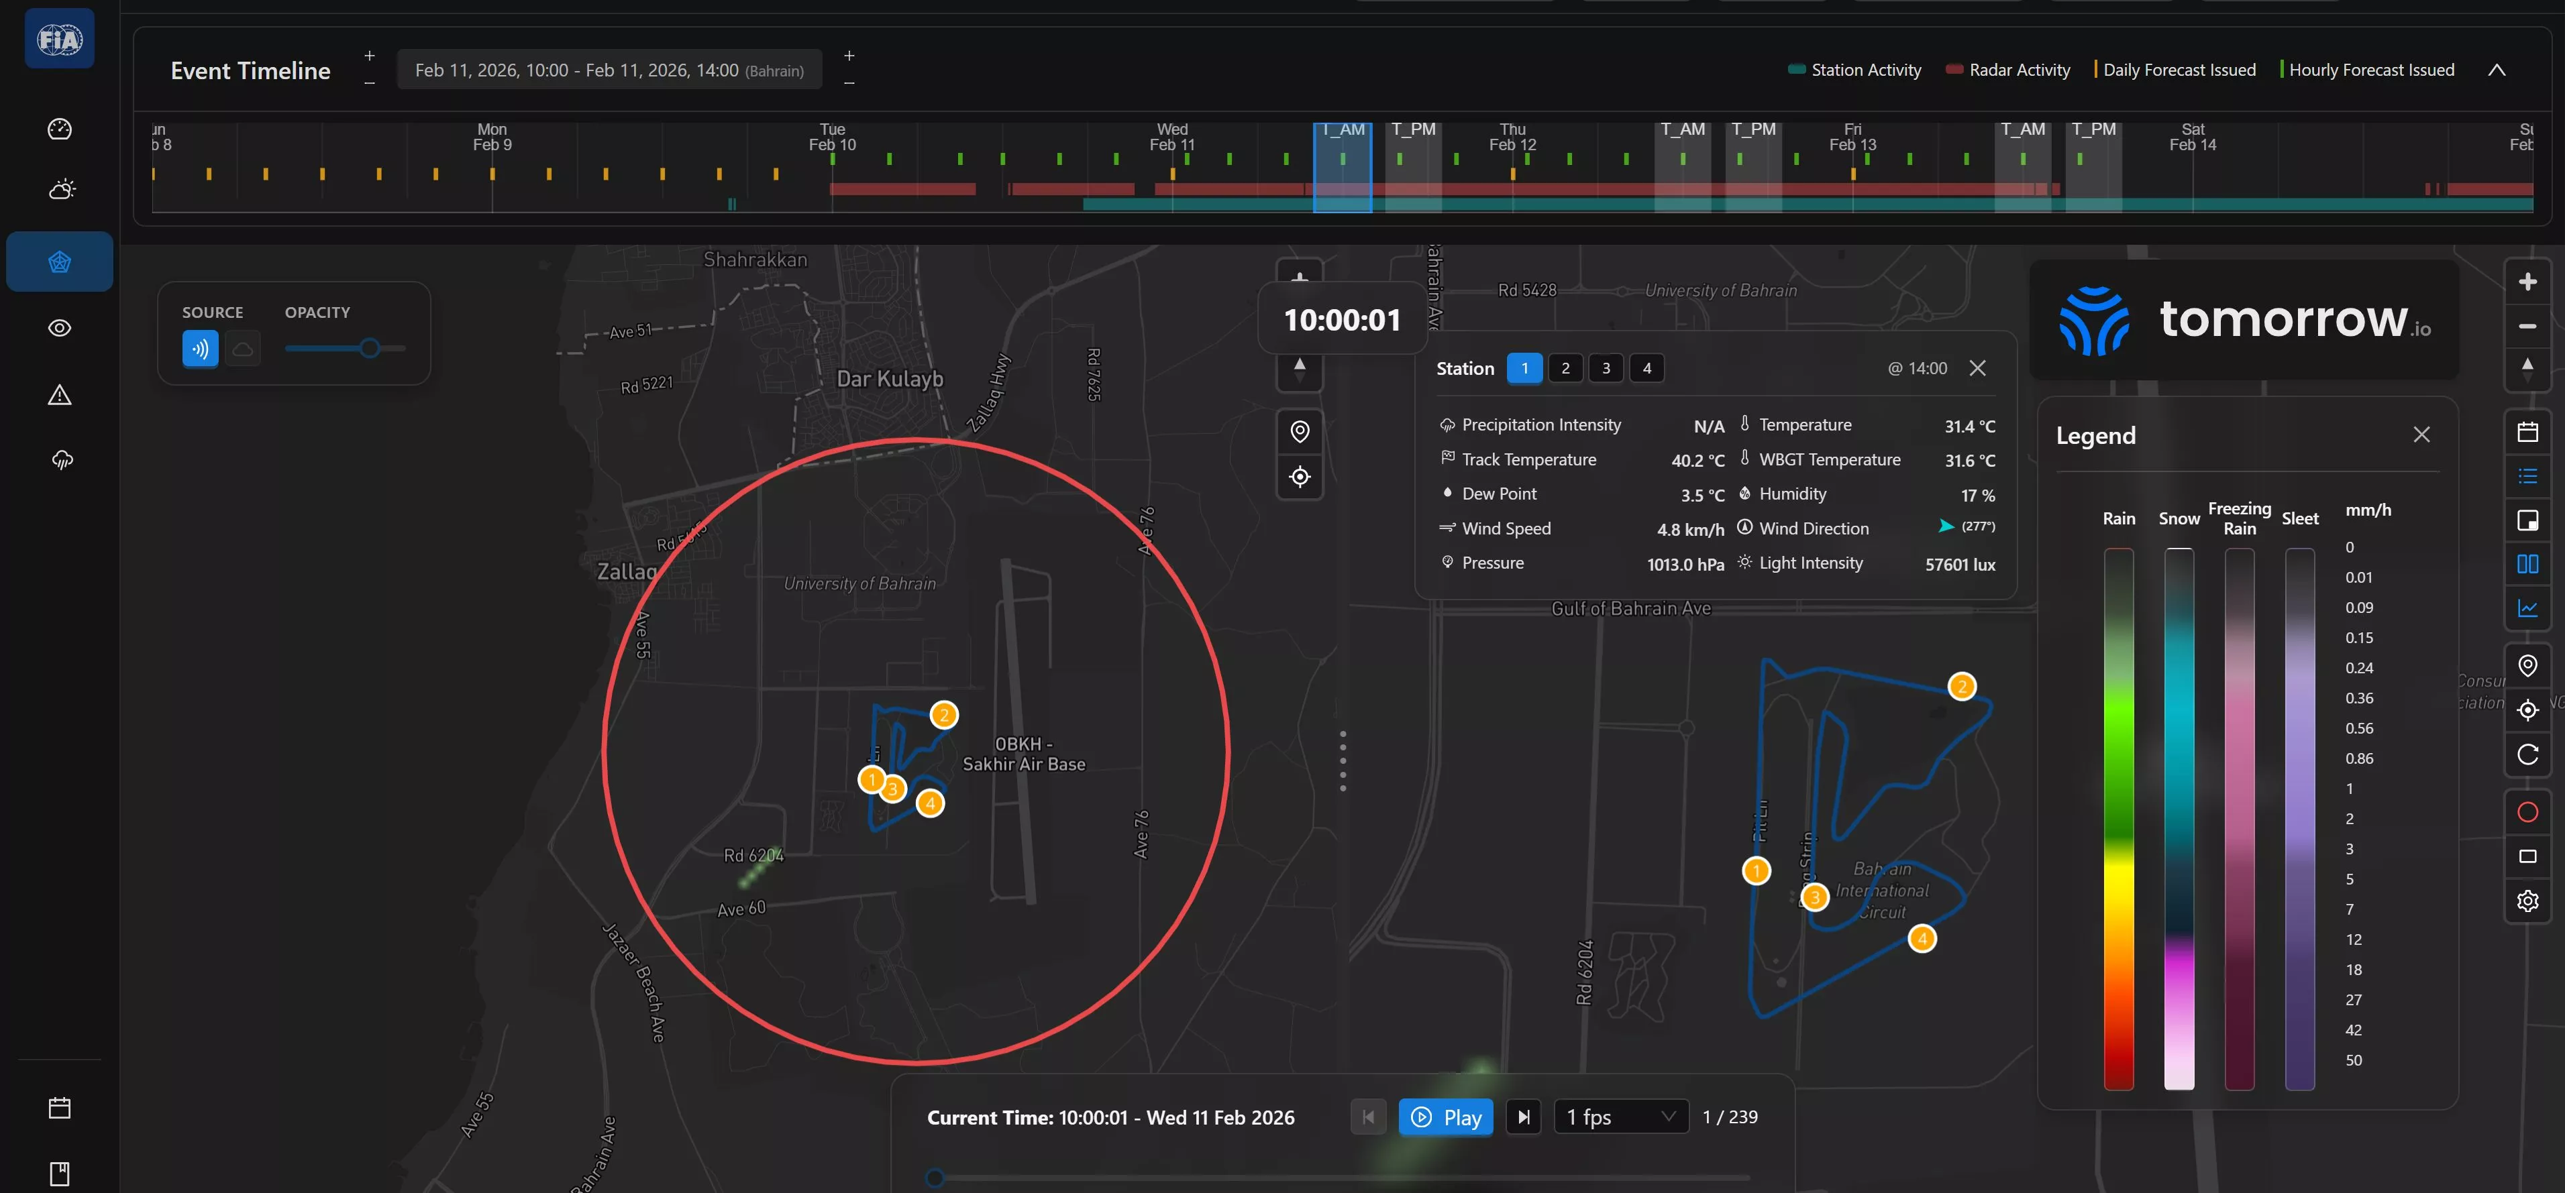Toggle split view columns icon

(2527, 564)
